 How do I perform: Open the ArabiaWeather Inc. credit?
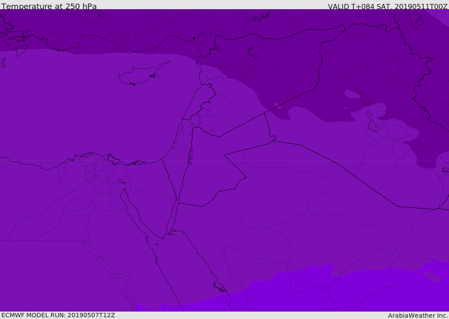click(417, 315)
